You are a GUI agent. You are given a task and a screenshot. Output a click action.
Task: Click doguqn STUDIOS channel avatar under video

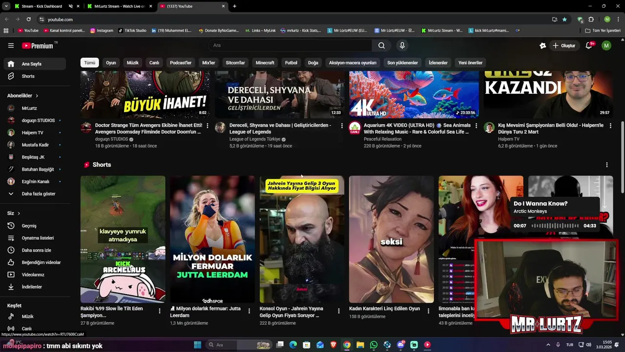(86, 128)
